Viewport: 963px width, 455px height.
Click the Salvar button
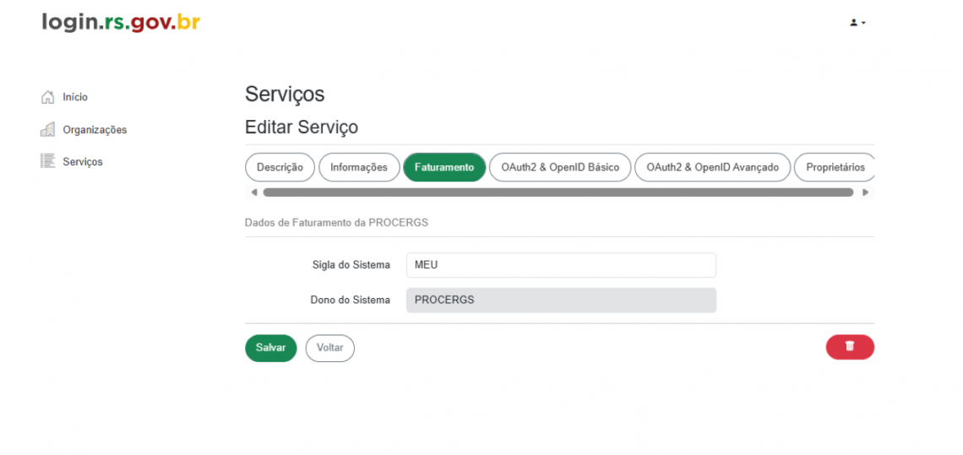point(271,348)
